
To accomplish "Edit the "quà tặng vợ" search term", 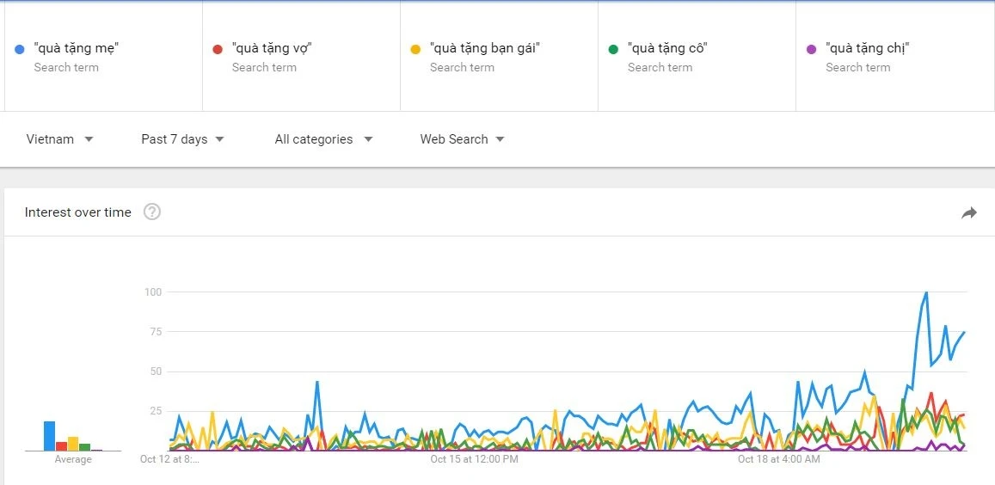I will pyautogui.click(x=272, y=48).
